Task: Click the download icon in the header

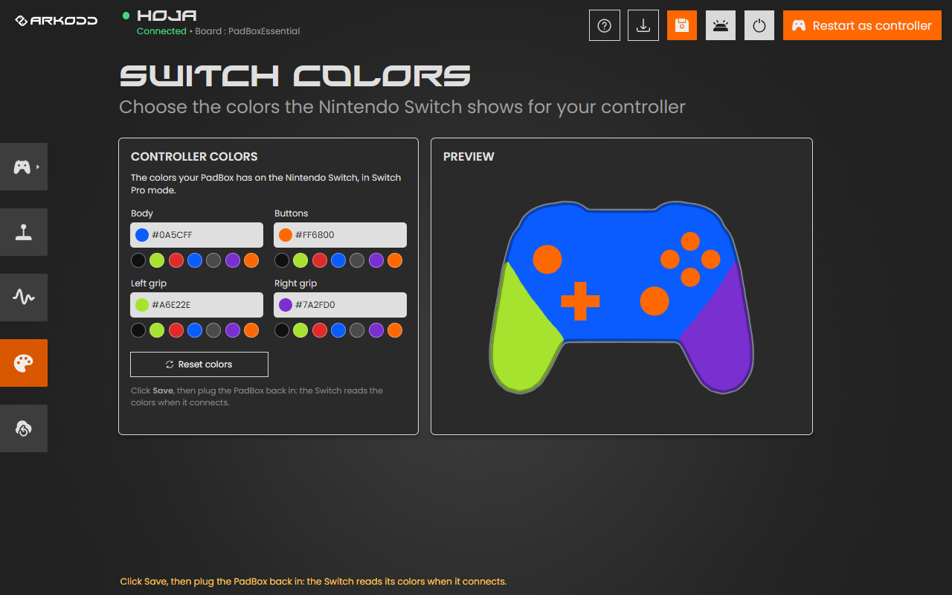Action: [x=643, y=25]
